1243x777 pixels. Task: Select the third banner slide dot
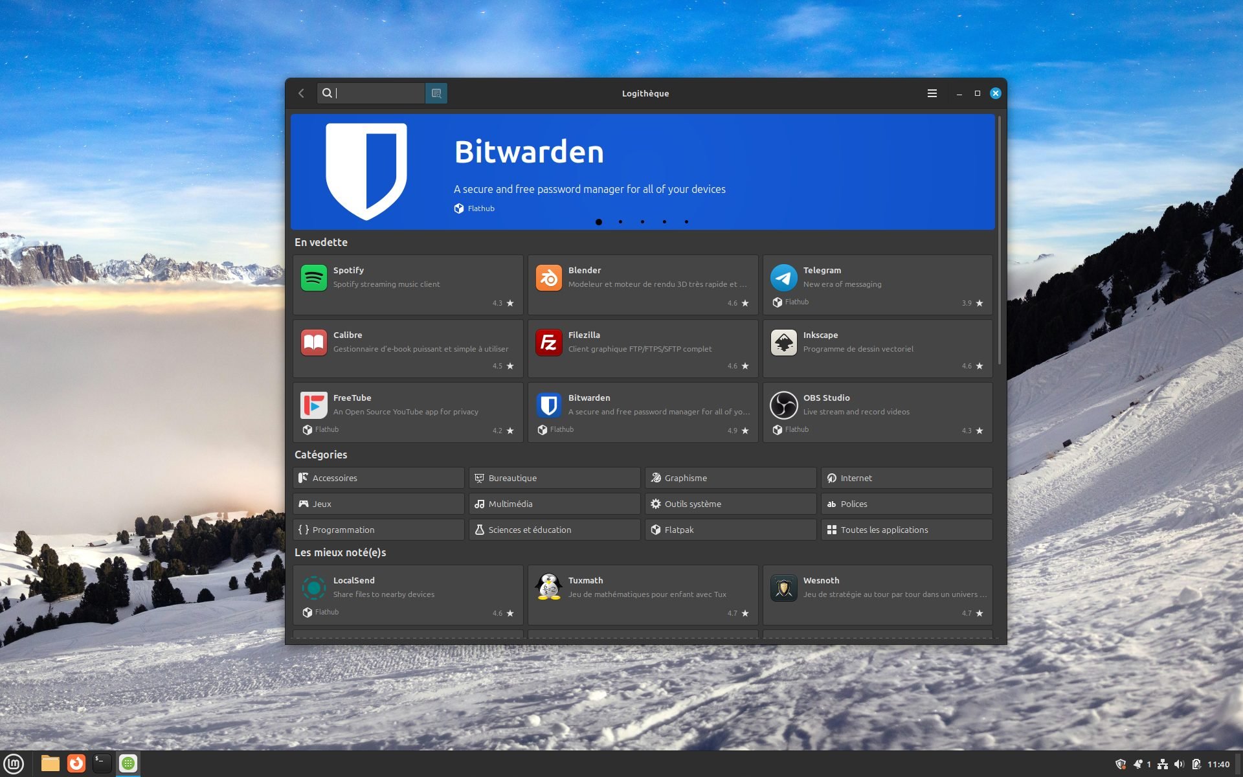[642, 222]
